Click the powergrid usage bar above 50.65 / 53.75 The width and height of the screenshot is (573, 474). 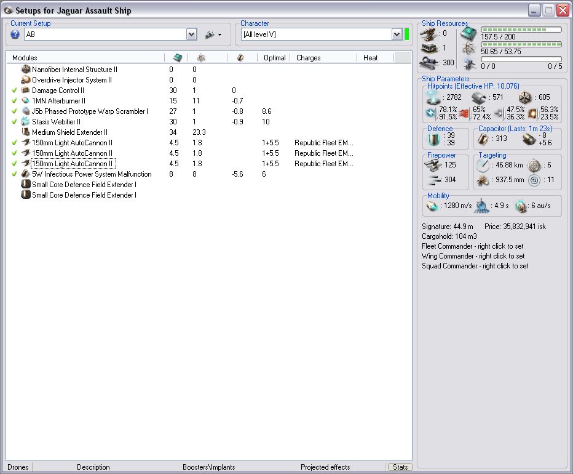pyautogui.click(x=521, y=44)
